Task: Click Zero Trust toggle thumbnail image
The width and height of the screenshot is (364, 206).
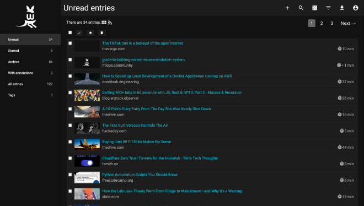Action: (x=87, y=161)
